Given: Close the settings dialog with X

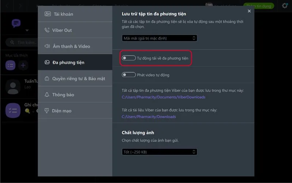Looking at the screenshot, I should pyautogui.click(x=249, y=11).
